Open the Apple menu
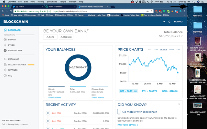 point(4,2)
